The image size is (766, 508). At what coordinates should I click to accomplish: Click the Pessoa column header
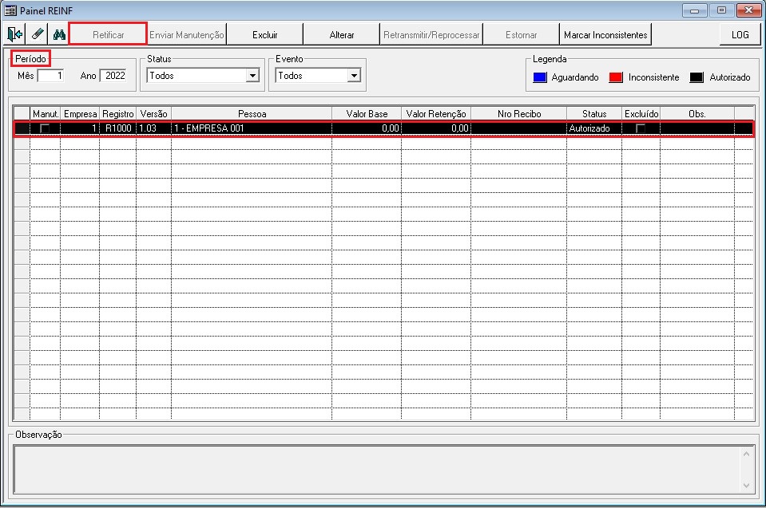coord(252,113)
